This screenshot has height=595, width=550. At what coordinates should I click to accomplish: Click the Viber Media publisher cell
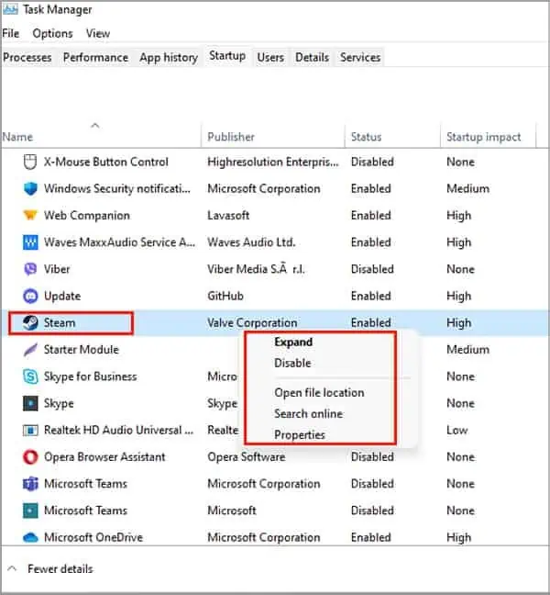click(256, 269)
